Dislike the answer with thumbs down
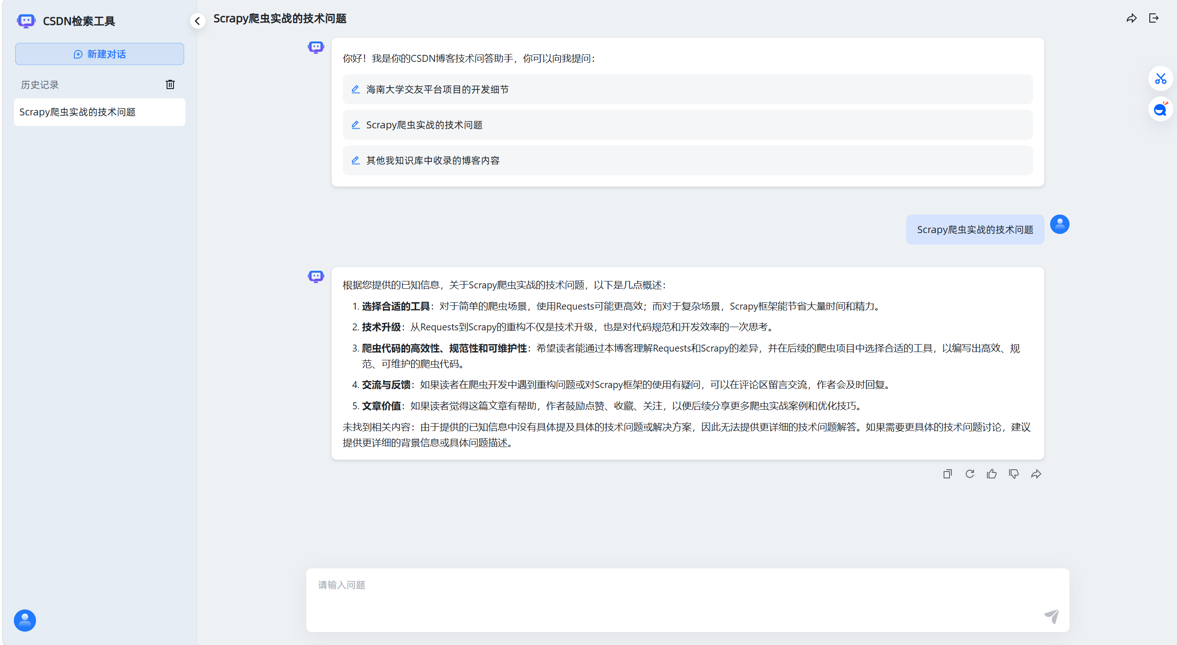This screenshot has height=645, width=1177. click(1014, 474)
